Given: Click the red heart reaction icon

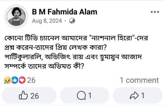Looking at the screenshot, I should (x=22, y=80).
